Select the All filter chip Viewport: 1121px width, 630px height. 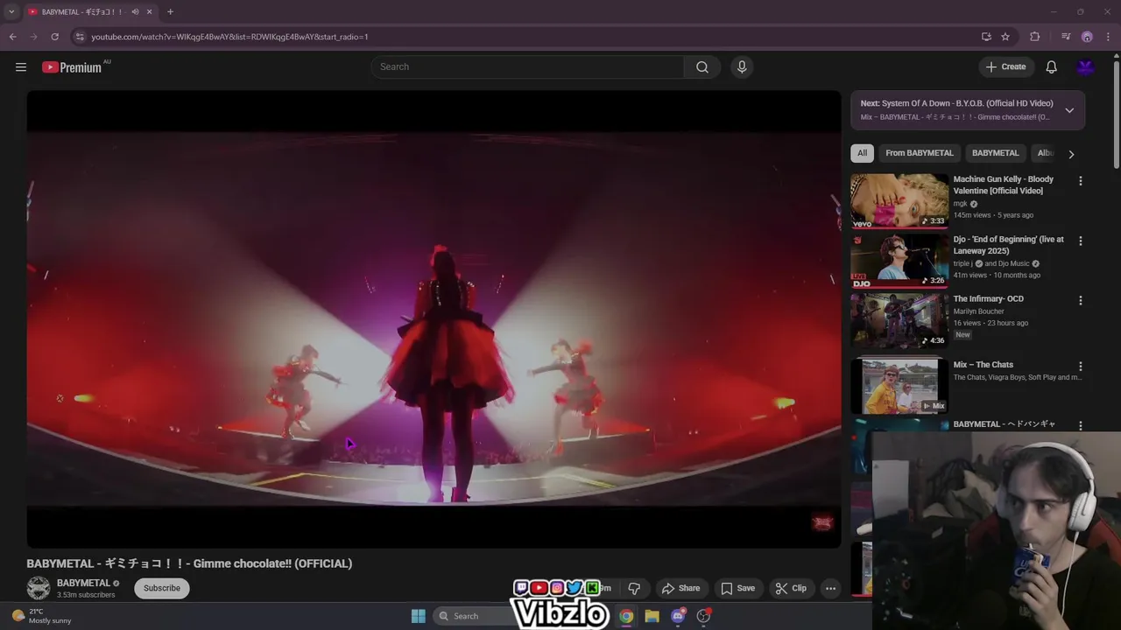tap(862, 153)
